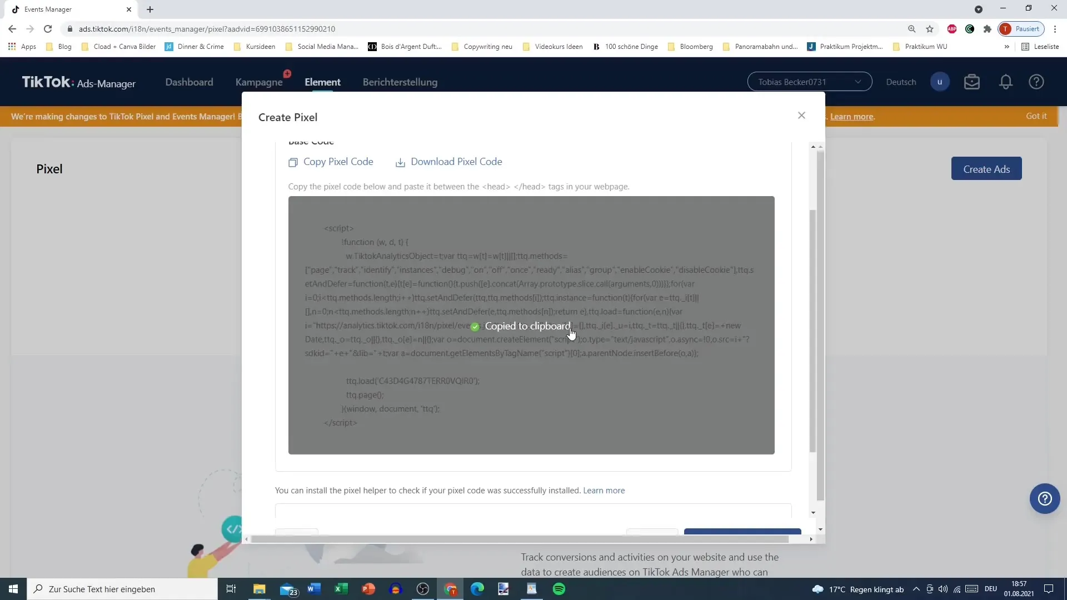Open the briefcase business center icon
The height and width of the screenshot is (600, 1067).
click(x=972, y=82)
